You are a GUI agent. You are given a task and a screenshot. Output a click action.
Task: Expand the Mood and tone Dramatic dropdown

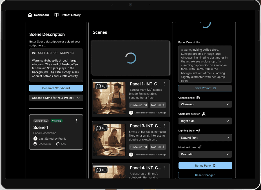(205, 154)
